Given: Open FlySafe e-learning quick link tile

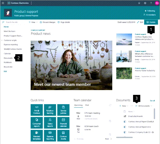Looking at the screenshot, I should coord(50,110).
